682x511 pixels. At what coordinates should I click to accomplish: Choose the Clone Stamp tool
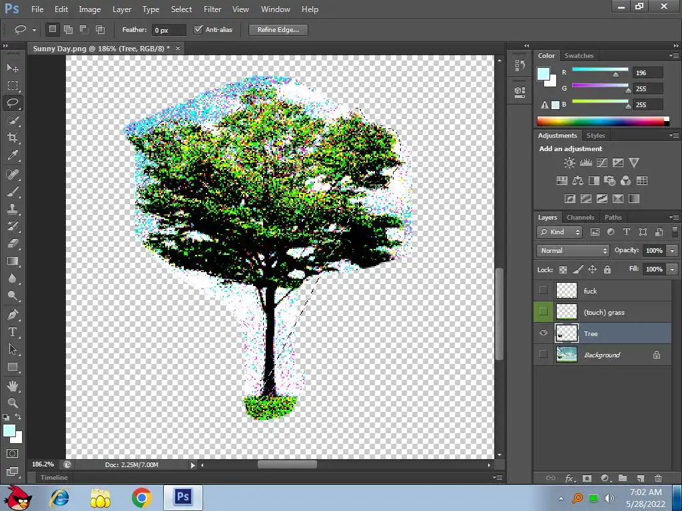(13, 209)
